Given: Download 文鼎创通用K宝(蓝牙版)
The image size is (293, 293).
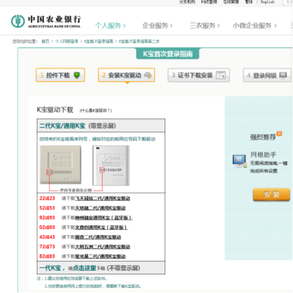Looking at the screenshot, I should coord(102,228).
